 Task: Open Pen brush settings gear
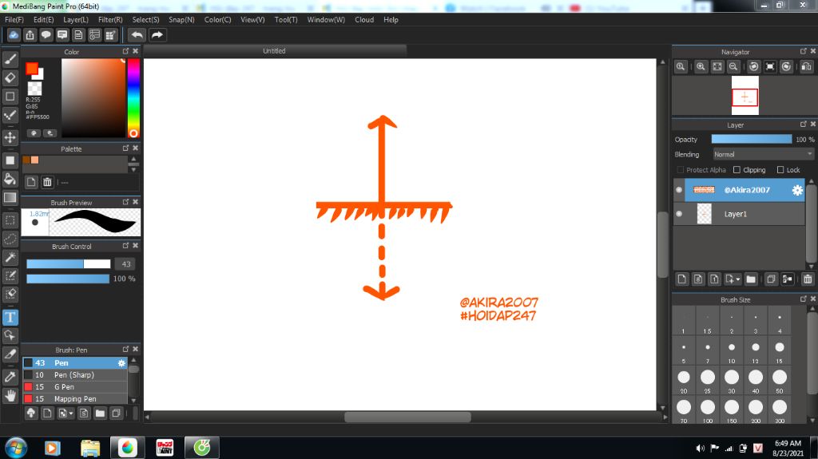point(121,363)
